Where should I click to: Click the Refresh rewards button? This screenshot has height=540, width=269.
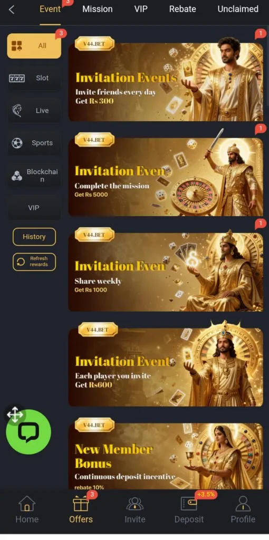pos(34,262)
